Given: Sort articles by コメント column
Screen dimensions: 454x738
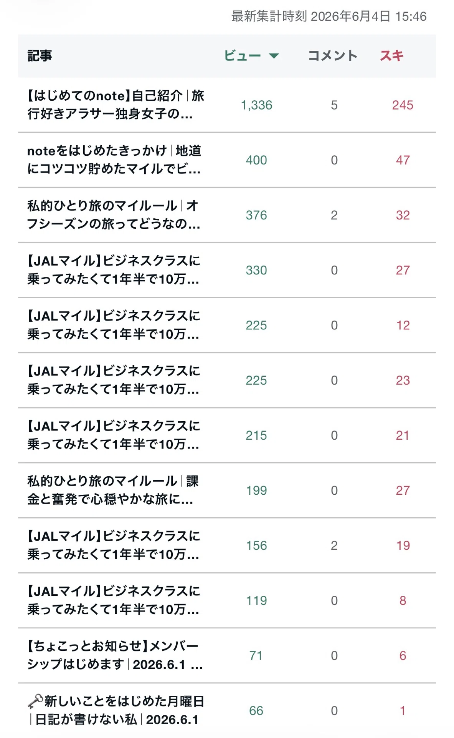Looking at the screenshot, I should pos(333,56).
